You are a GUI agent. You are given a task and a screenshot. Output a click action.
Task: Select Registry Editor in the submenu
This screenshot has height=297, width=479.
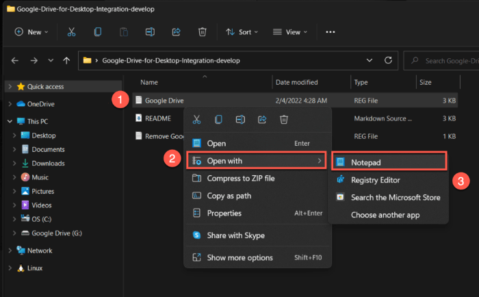[388, 180]
